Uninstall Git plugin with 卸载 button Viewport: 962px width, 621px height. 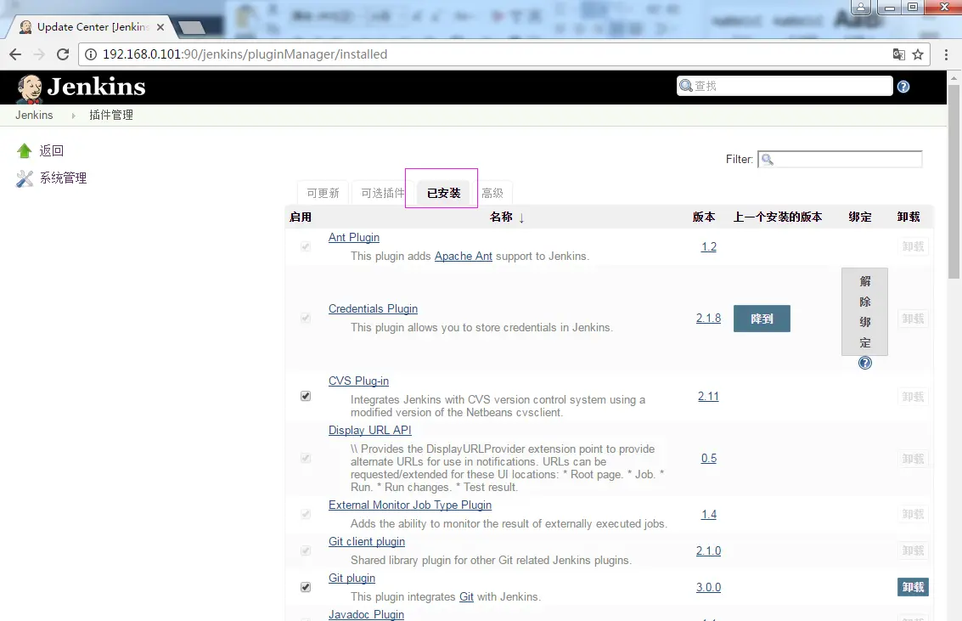(913, 587)
